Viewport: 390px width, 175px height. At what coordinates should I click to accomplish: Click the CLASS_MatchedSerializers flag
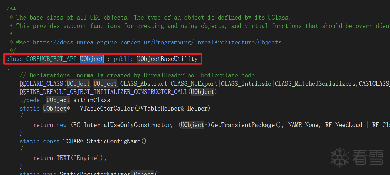coord(315,84)
